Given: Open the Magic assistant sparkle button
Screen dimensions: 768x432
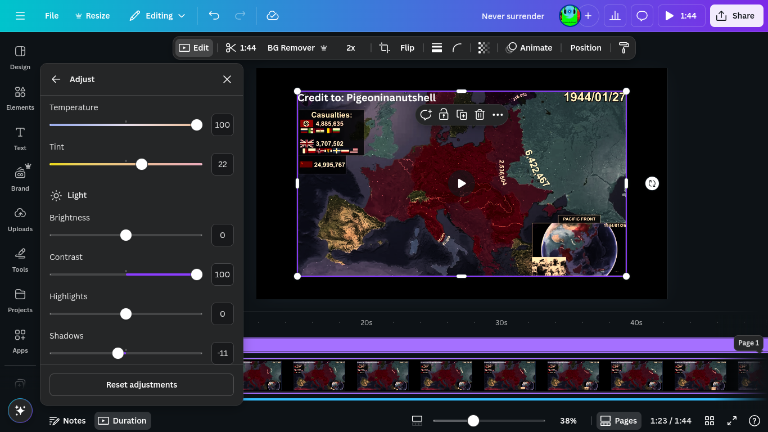Looking at the screenshot, I should (20, 411).
